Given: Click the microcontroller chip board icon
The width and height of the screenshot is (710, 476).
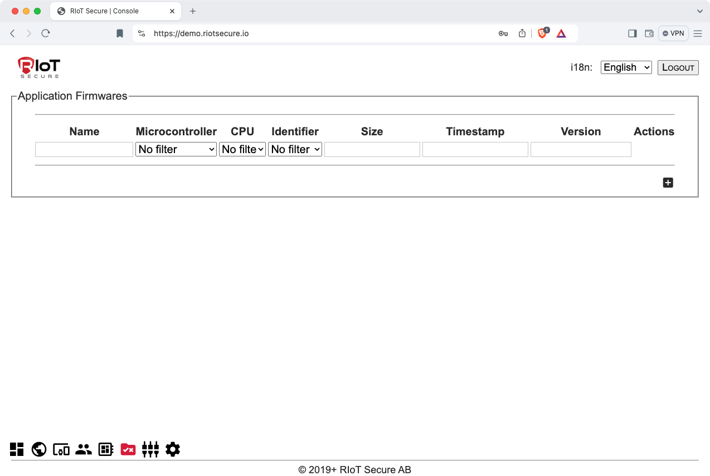Looking at the screenshot, I should click(106, 449).
